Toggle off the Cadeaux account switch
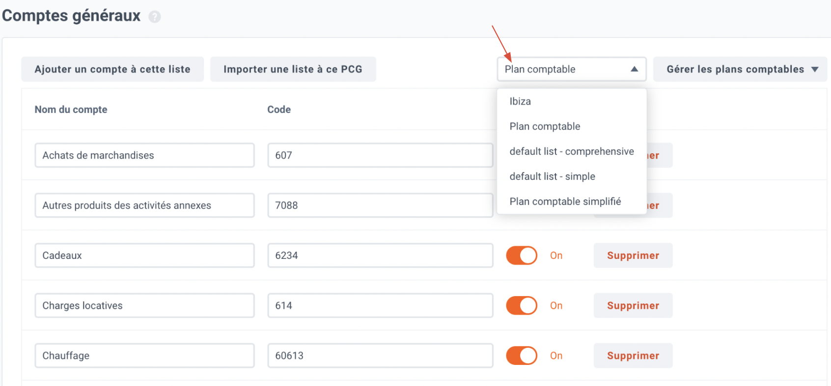The height and width of the screenshot is (386, 831). (x=522, y=255)
